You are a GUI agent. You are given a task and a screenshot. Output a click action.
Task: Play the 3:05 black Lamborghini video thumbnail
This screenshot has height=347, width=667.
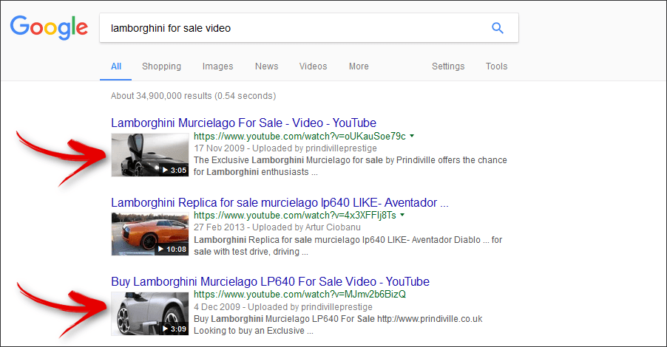click(x=149, y=154)
